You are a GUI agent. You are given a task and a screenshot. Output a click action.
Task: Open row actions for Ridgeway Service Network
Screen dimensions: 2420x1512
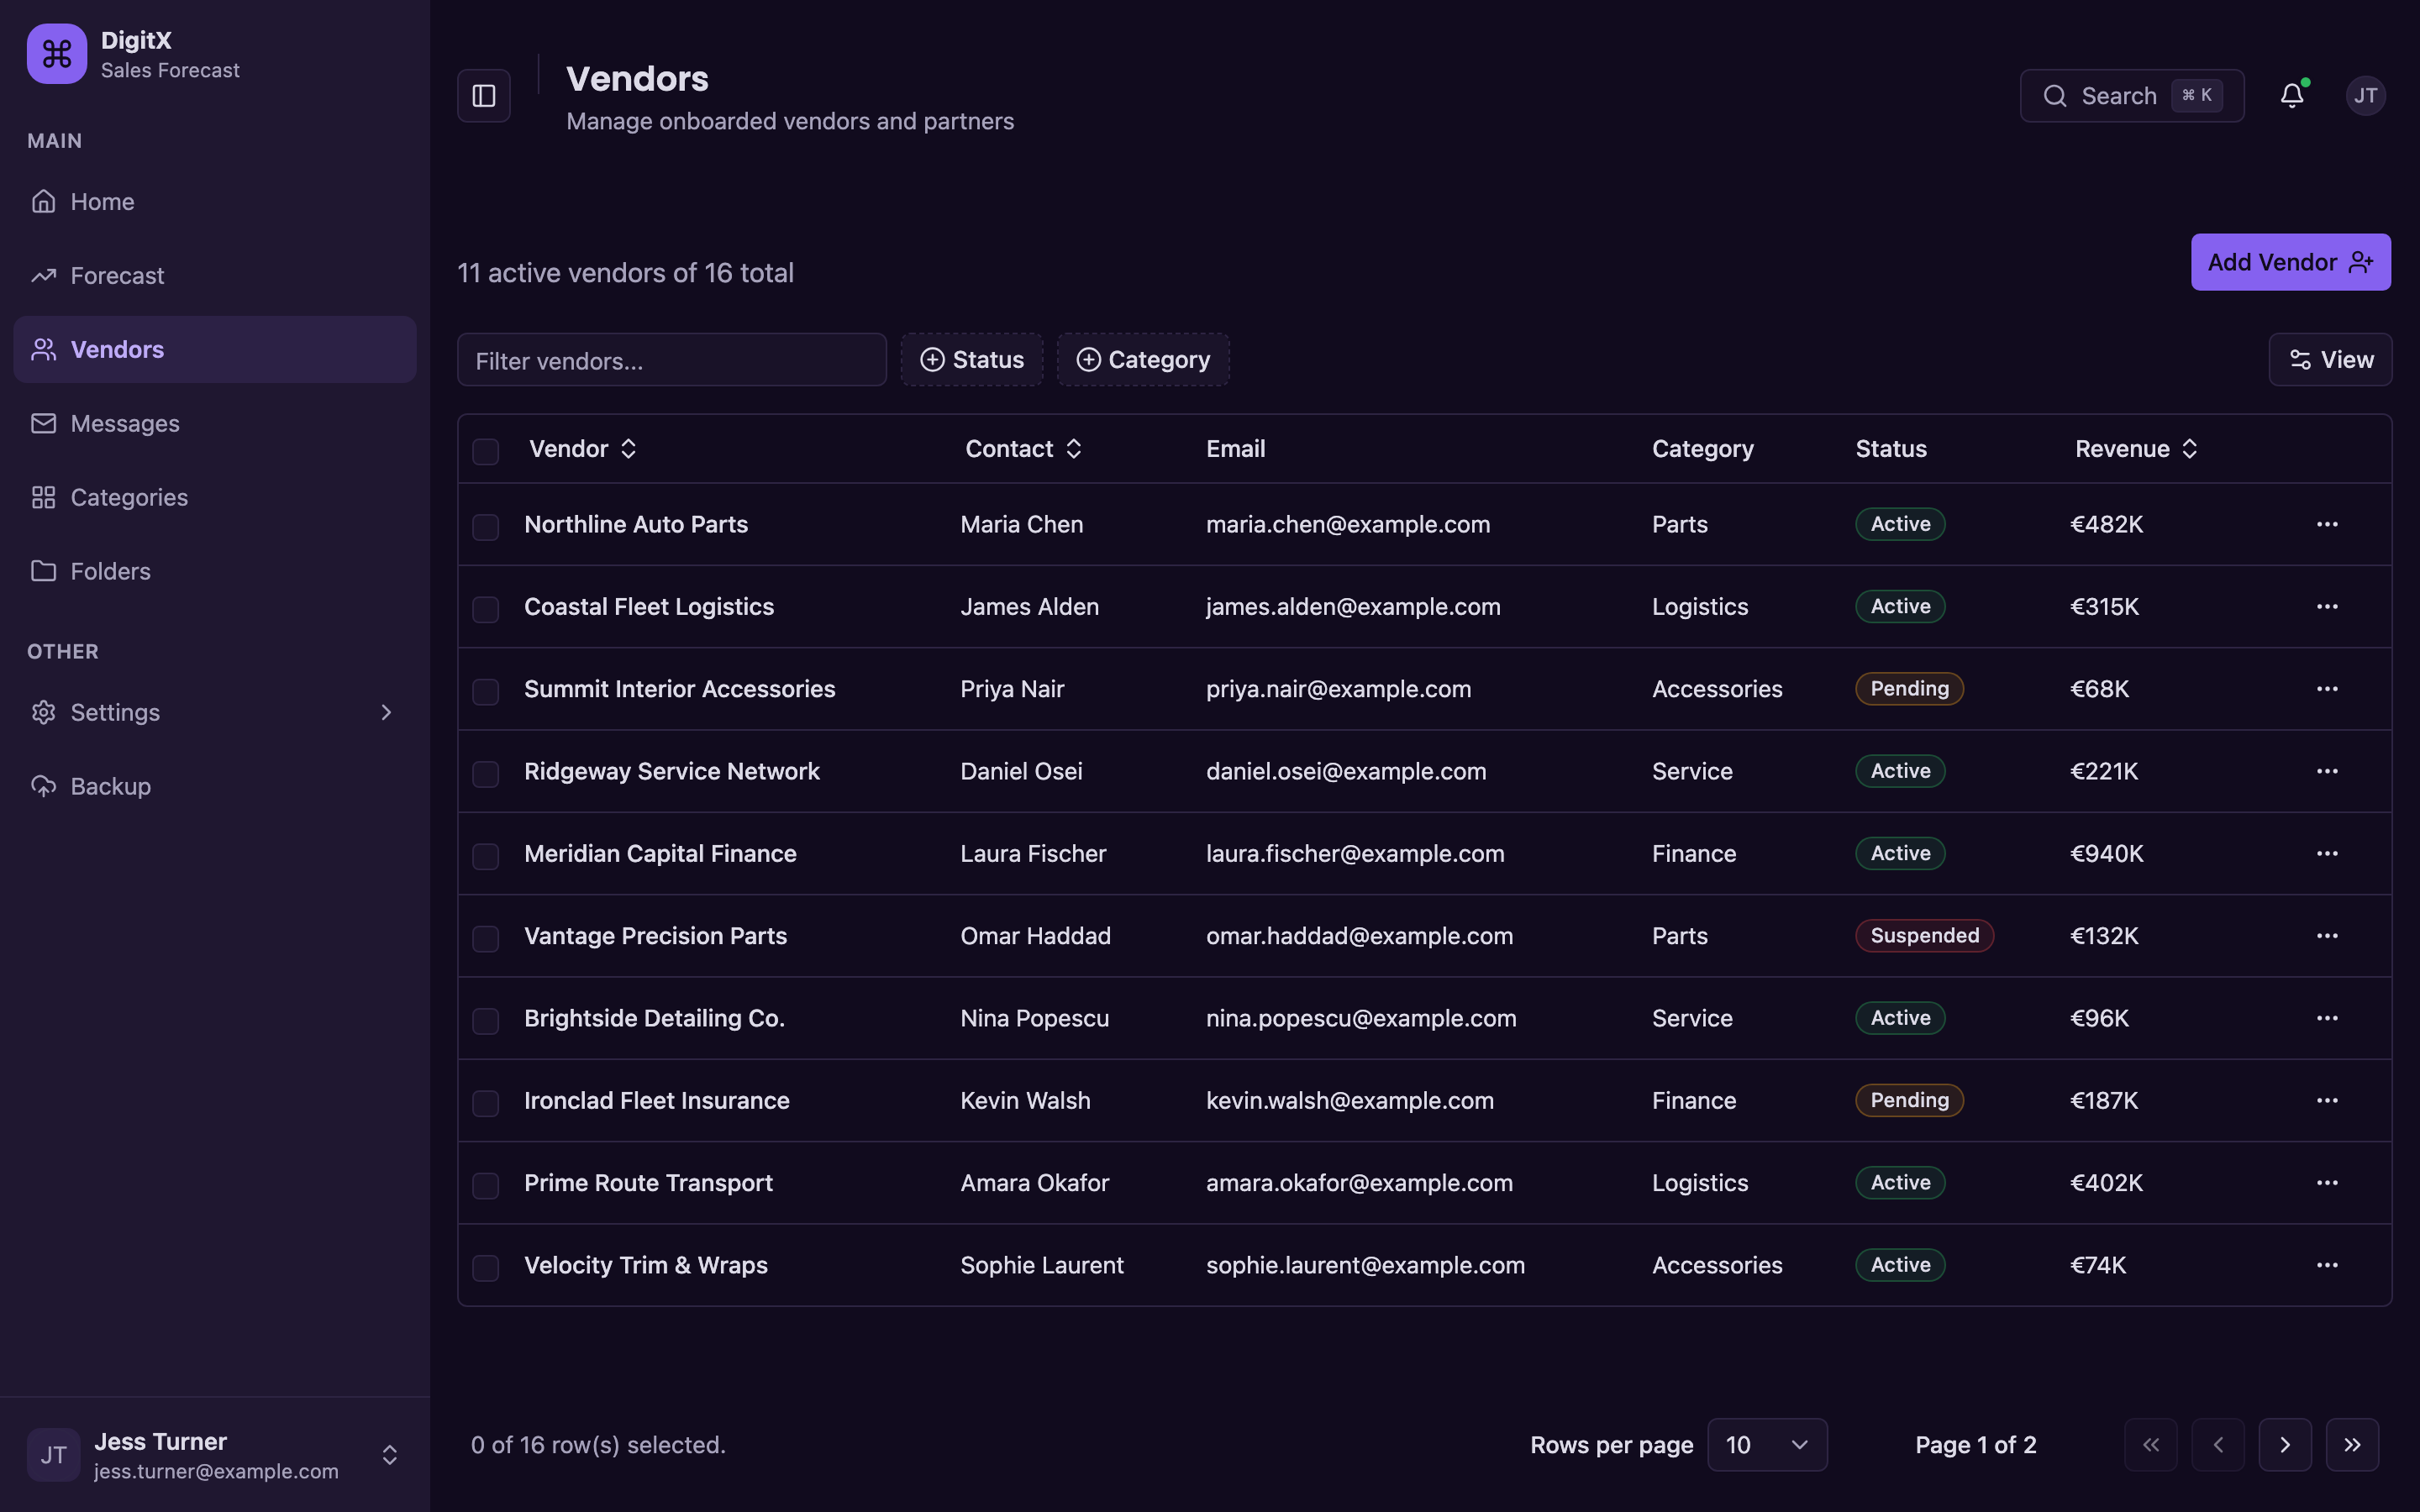(2327, 771)
